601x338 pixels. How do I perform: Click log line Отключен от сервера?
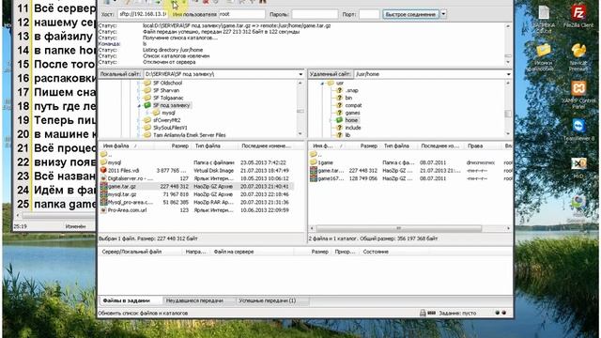[169, 62]
